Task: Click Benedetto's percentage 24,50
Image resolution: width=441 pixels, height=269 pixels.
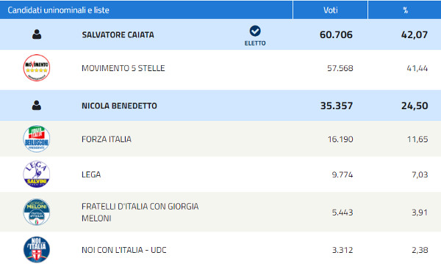Action: point(415,106)
